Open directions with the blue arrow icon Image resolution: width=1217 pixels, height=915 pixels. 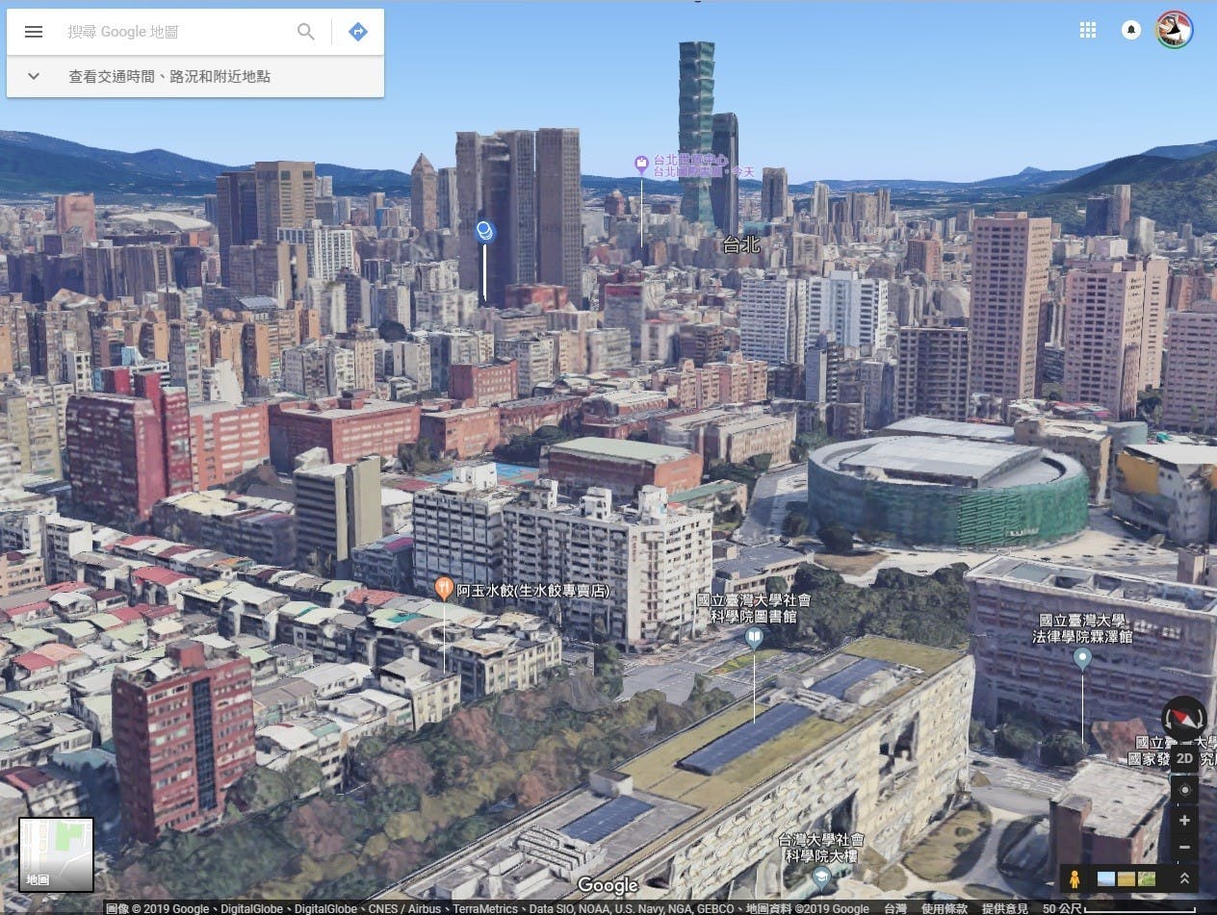[358, 32]
